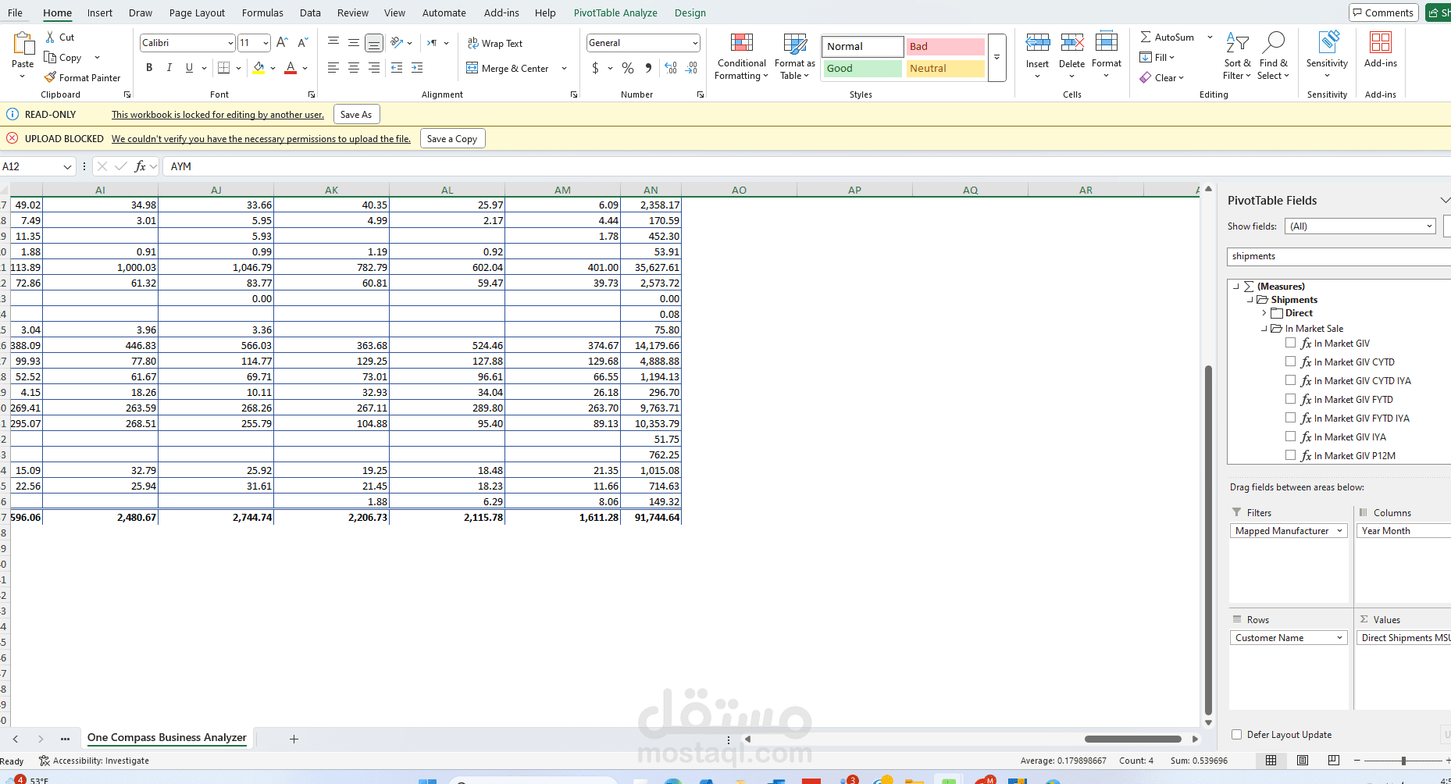Toggle Wrap Text
This screenshot has height=784, width=1451.
click(495, 43)
